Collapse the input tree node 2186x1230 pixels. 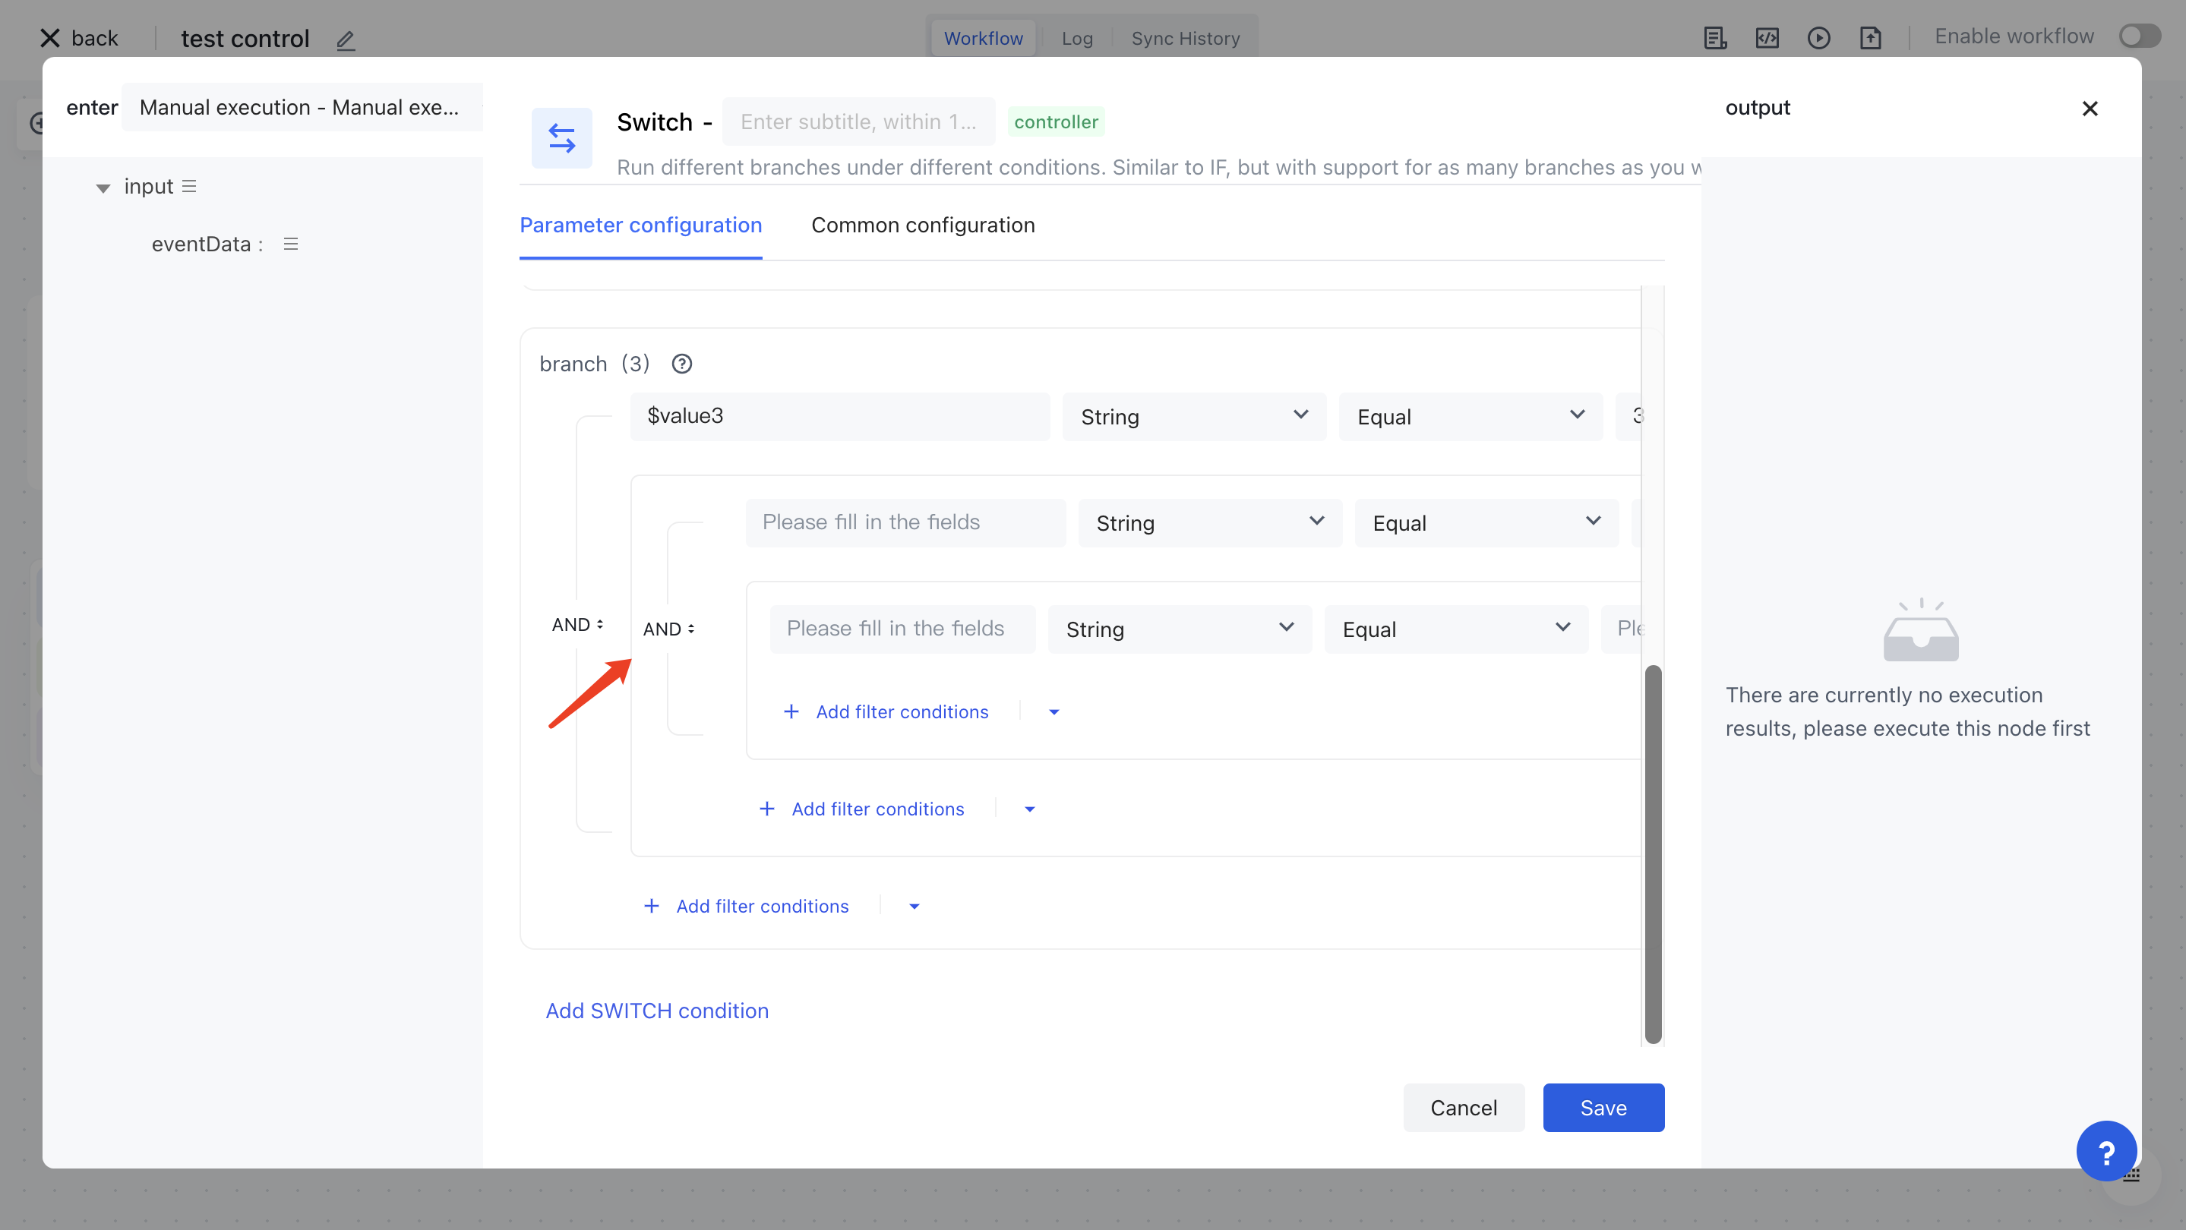[x=103, y=188]
